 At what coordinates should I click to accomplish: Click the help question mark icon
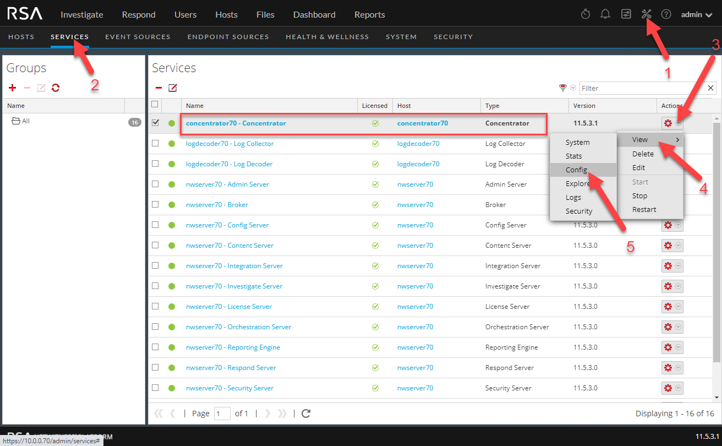click(666, 14)
